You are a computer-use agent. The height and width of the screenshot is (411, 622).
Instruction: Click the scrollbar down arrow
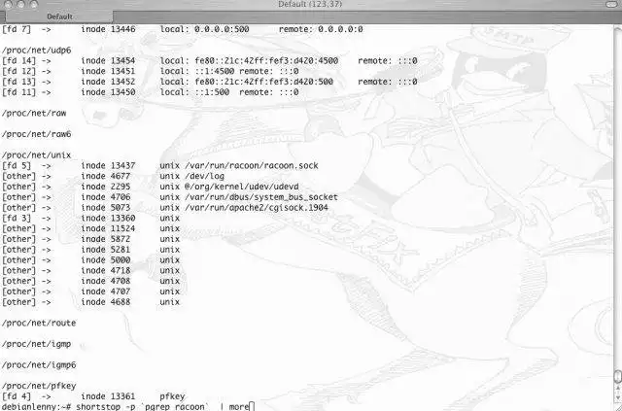point(618,397)
